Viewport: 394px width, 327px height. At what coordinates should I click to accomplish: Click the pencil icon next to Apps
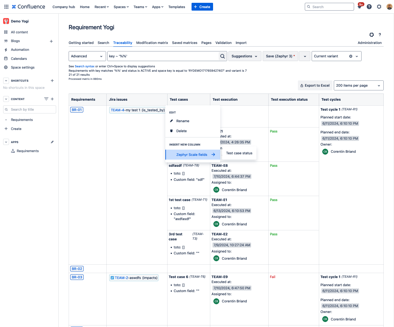(52, 142)
